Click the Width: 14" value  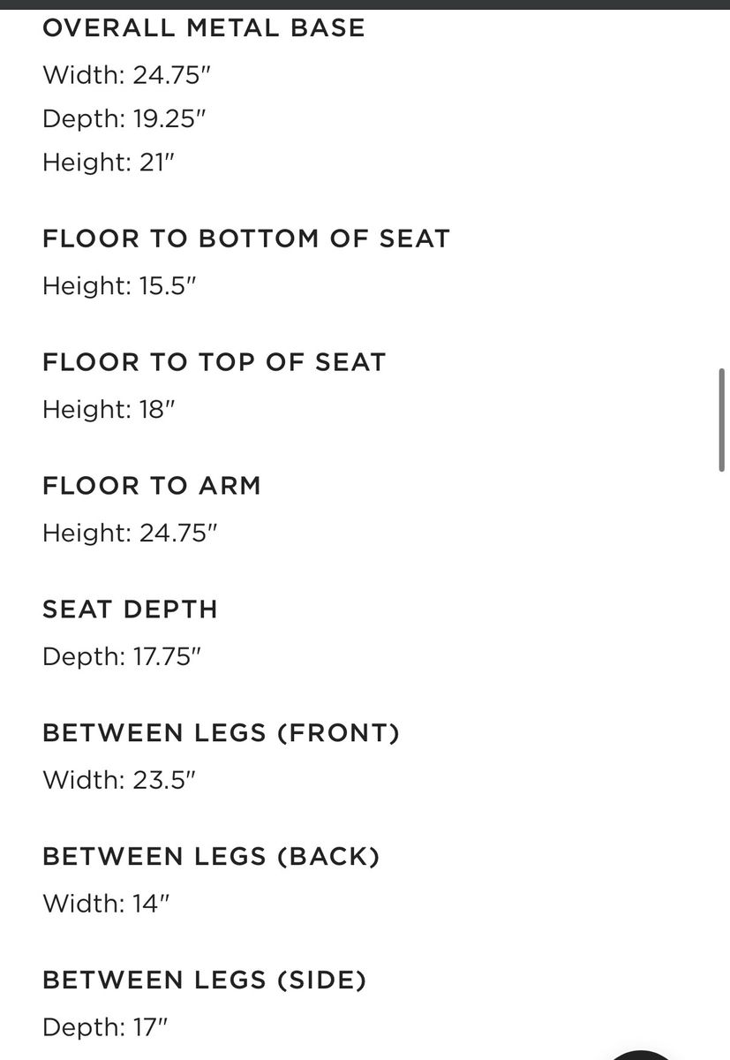[x=106, y=905]
